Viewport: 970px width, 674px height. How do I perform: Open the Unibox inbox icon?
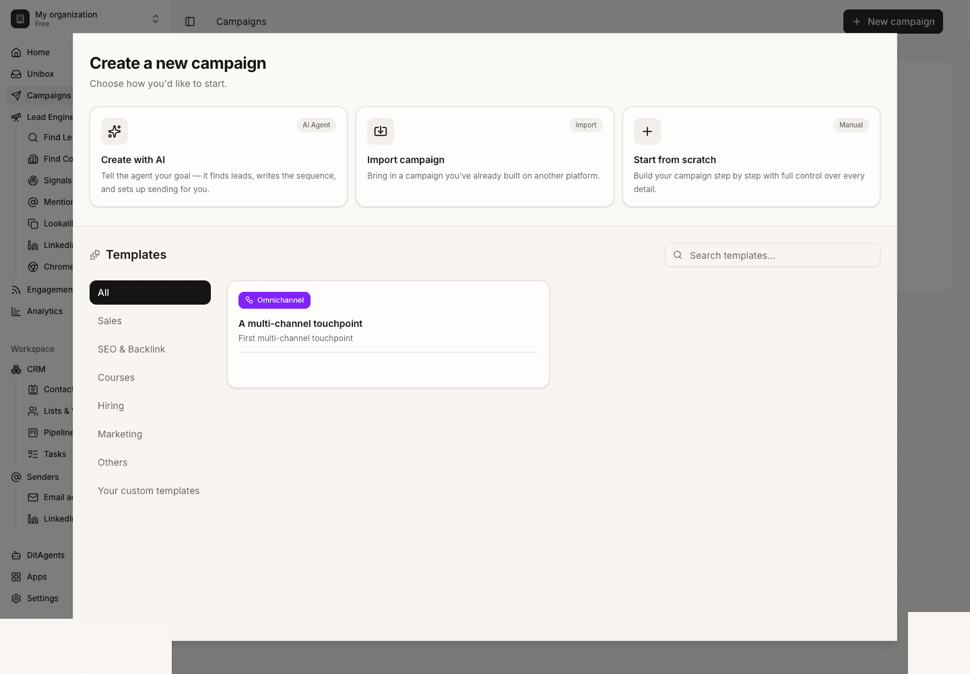(16, 74)
